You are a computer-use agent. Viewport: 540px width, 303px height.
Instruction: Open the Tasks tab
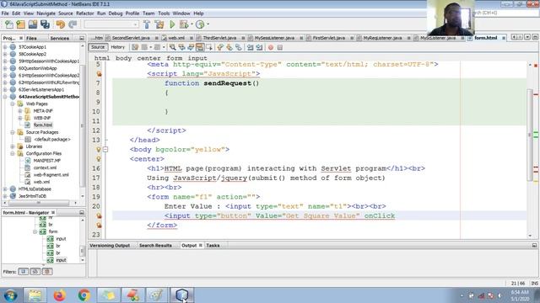213,245
